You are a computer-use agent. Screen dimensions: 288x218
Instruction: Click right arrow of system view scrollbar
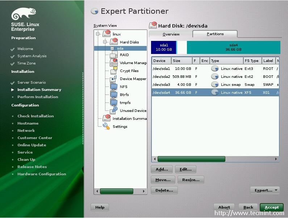tap(143, 191)
